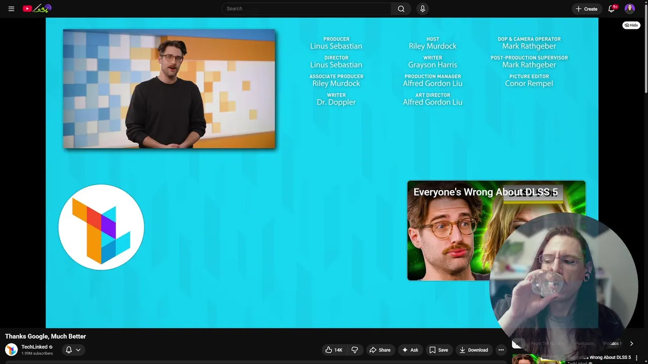Click 'Conor Rempel' picture editor credit
This screenshot has height=364, width=648.
pos(529,83)
